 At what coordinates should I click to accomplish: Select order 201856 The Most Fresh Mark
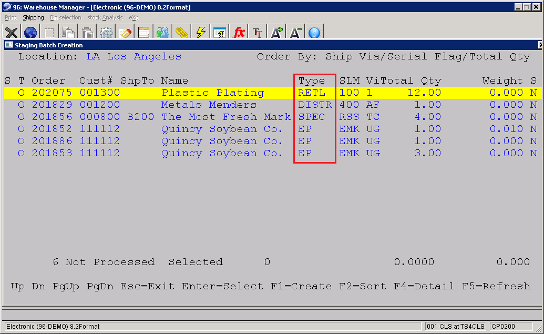point(226,117)
